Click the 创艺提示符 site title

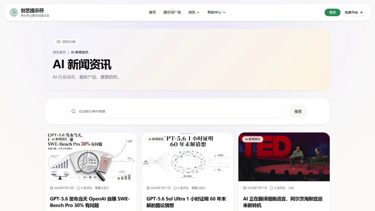click(32, 11)
